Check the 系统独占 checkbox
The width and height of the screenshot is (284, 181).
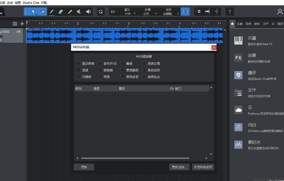pos(144,77)
